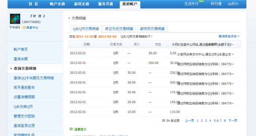This screenshot has height=136, width=256.
Task: Click the start date 2011-11-01
Action: pyautogui.click(x=84, y=36)
